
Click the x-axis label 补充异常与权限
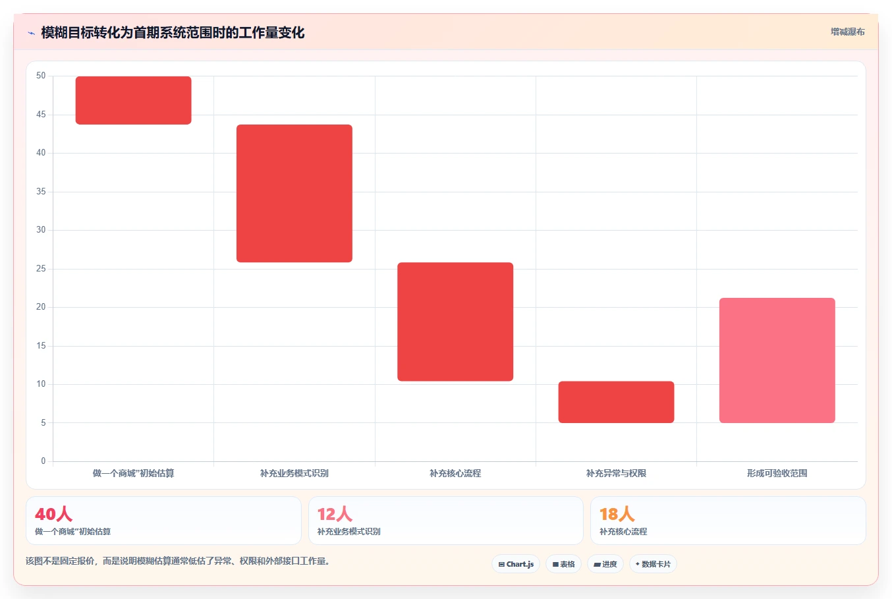tap(616, 473)
